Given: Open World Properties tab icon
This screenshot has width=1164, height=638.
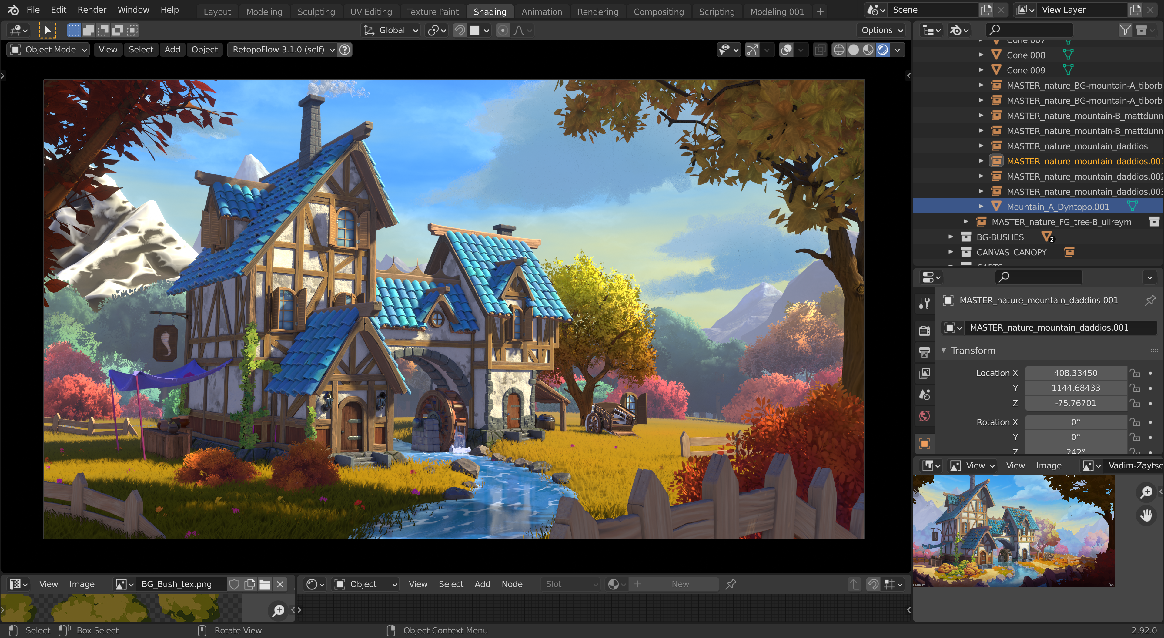Looking at the screenshot, I should click(x=925, y=416).
